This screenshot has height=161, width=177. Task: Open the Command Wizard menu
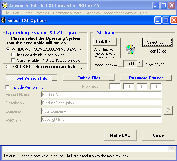coord(67,13)
